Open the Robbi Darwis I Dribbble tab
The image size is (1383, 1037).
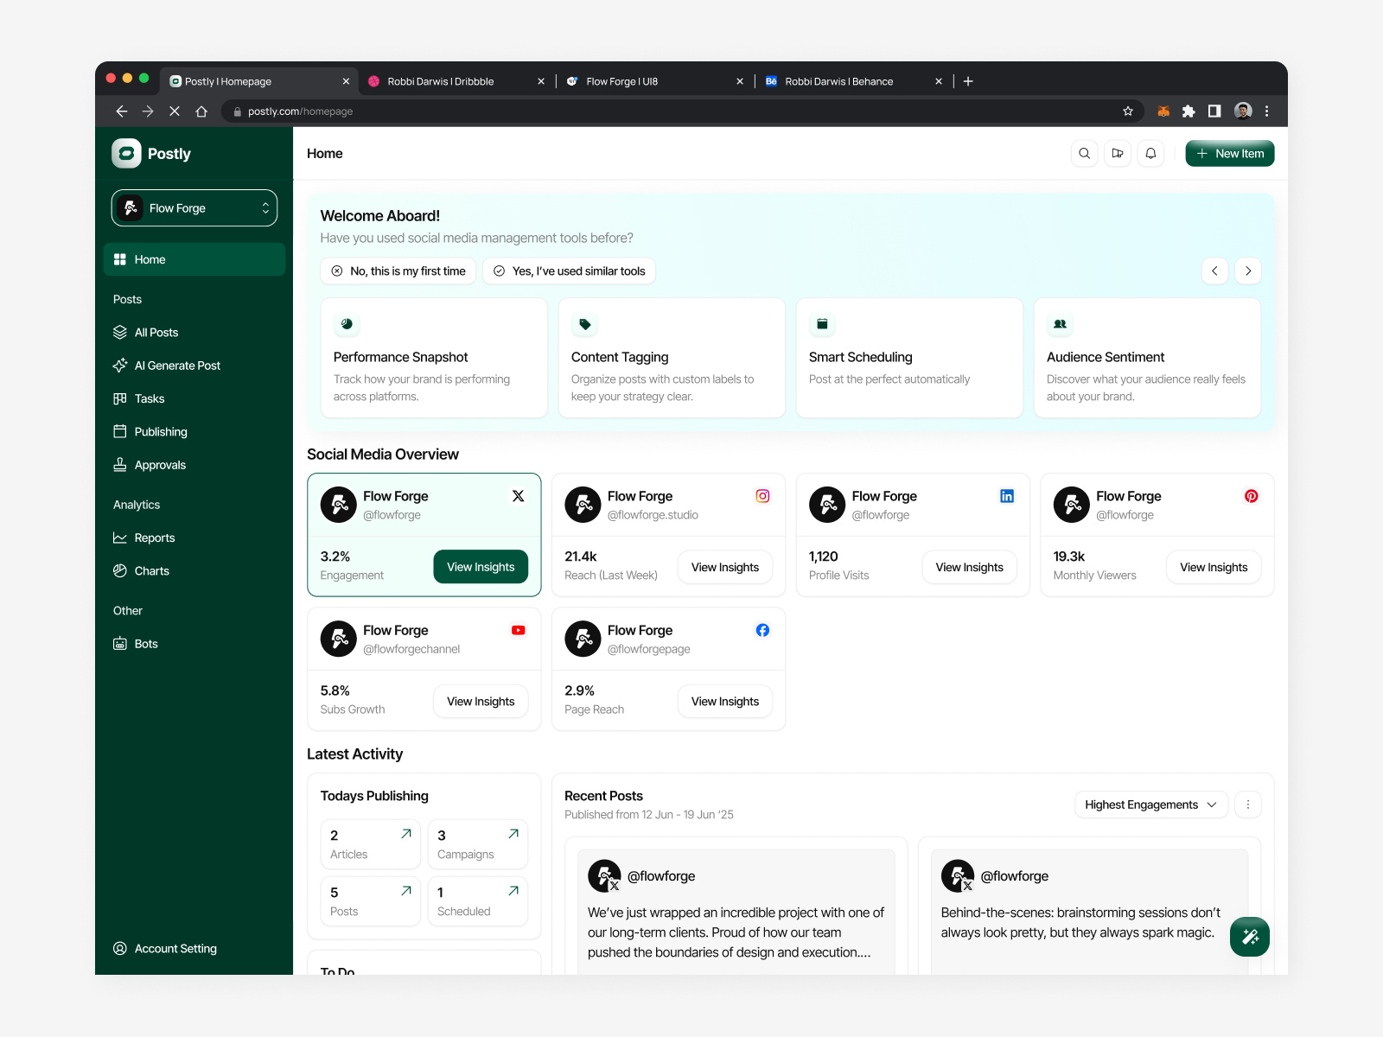click(x=442, y=80)
